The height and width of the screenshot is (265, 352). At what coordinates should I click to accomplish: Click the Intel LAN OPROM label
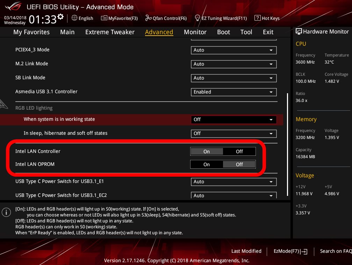point(35,164)
